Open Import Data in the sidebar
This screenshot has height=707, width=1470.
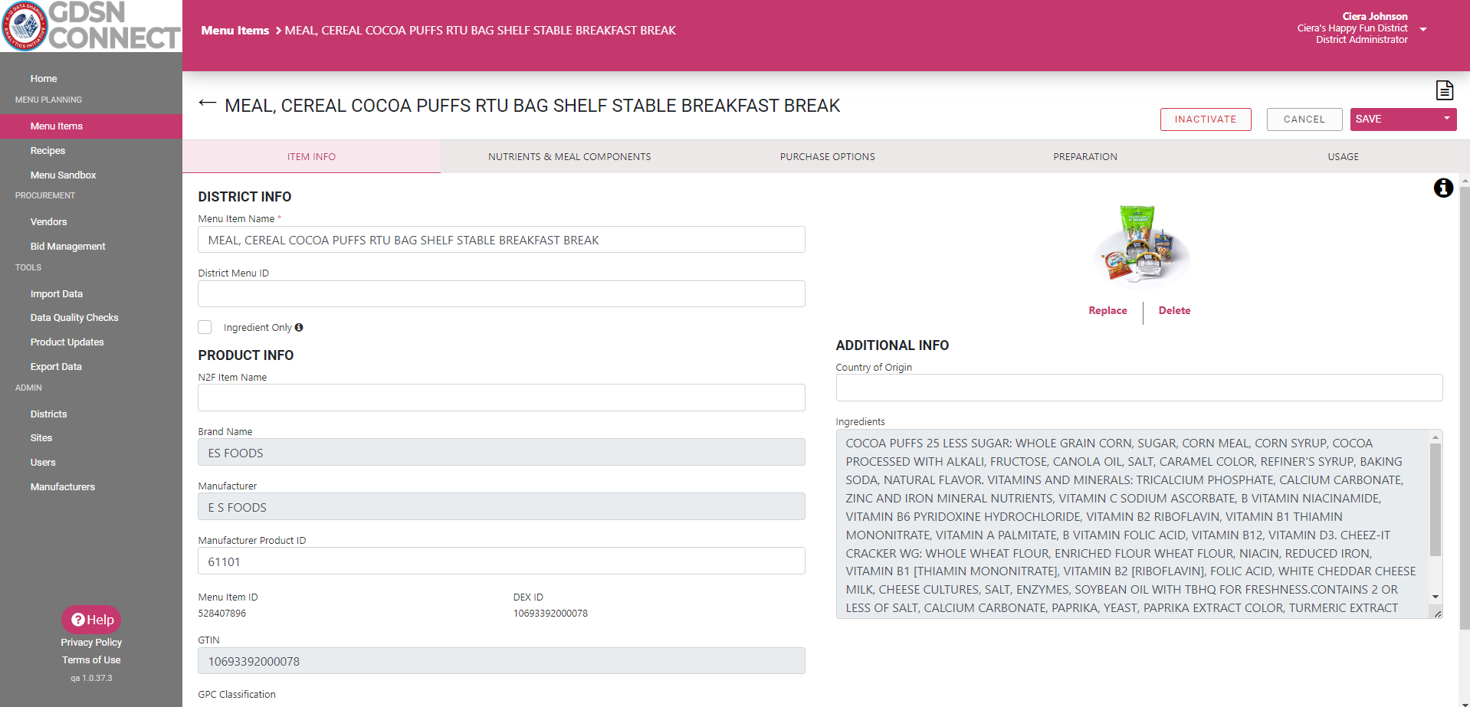pyautogui.click(x=56, y=294)
